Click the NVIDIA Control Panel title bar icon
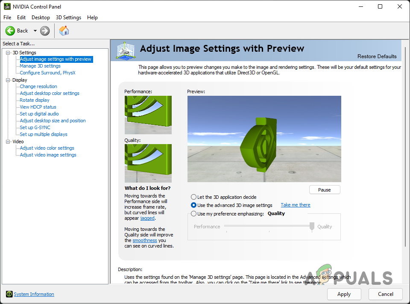 click(x=7, y=6)
